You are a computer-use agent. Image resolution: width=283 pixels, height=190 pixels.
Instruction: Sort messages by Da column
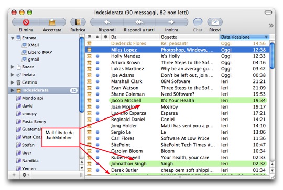(135, 37)
